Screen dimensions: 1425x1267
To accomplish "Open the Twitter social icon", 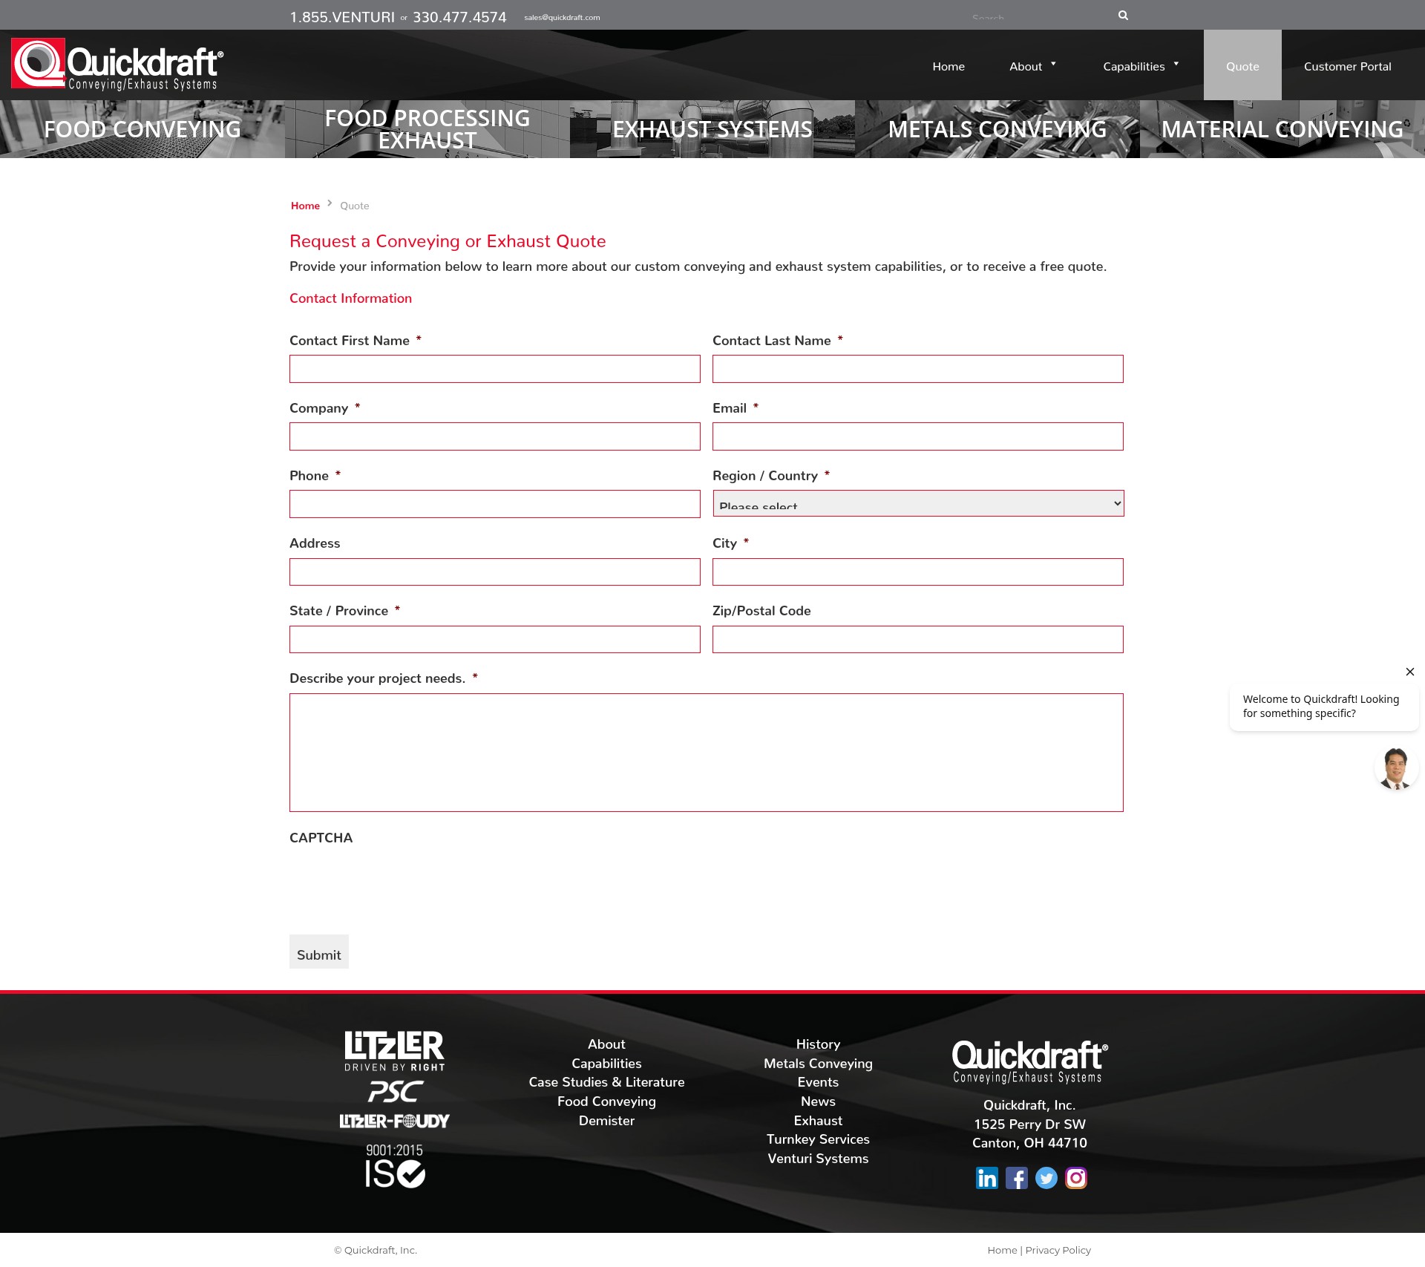I will (1046, 1178).
